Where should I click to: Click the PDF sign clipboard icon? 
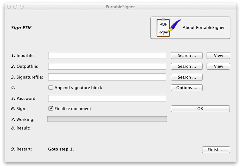pos(168,28)
